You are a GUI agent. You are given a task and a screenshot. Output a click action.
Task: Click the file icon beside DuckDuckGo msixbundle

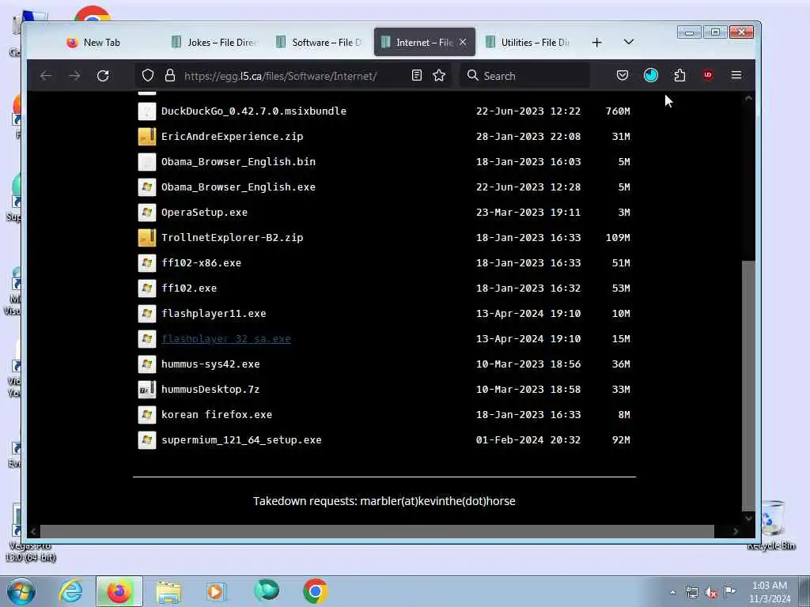pyautogui.click(x=146, y=111)
